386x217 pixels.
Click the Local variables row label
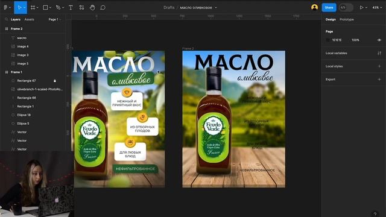pyautogui.click(x=337, y=53)
